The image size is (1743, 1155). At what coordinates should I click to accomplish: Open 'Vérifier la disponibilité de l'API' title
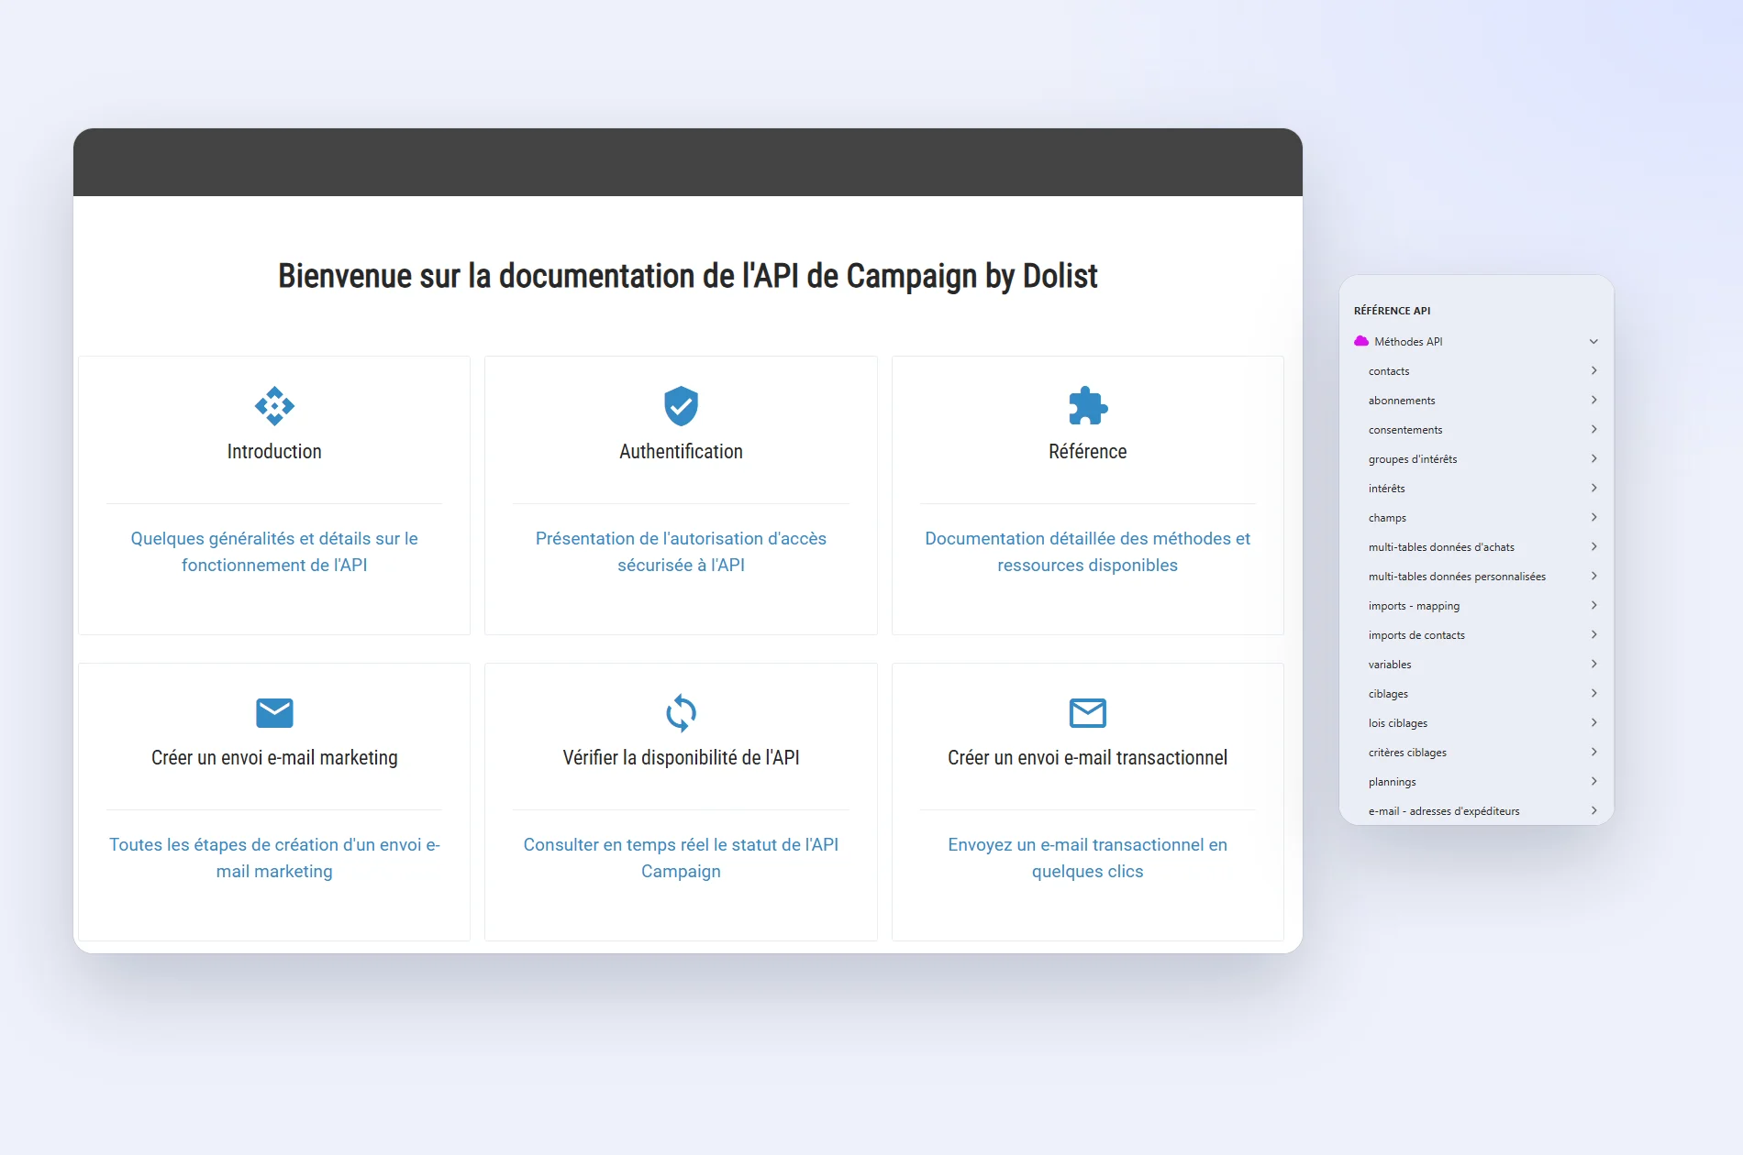pyautogui.click(x=681, y=757)
